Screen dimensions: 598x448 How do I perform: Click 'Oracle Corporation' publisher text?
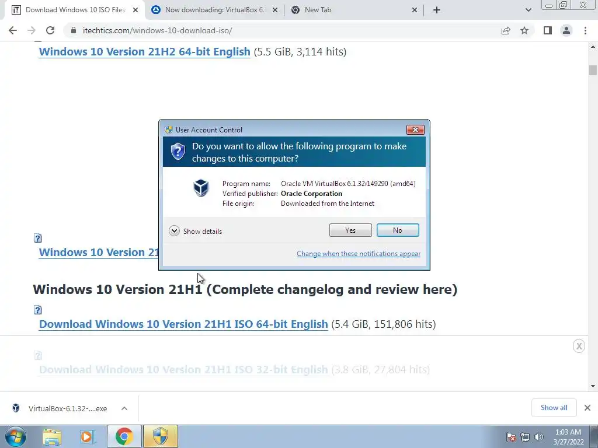coord(311,194)
